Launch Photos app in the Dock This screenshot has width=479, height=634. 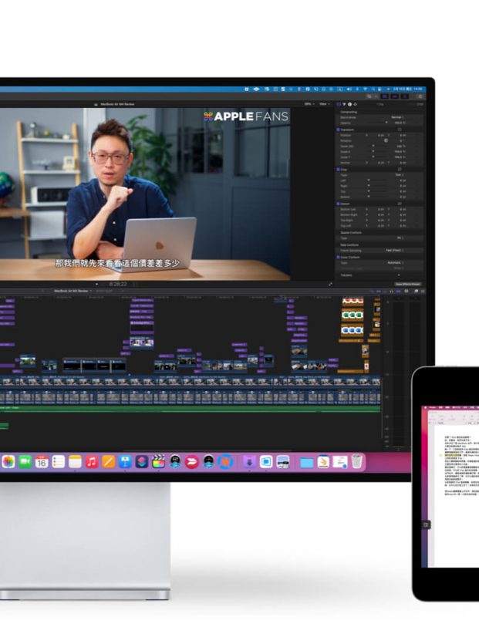point(8,461)
